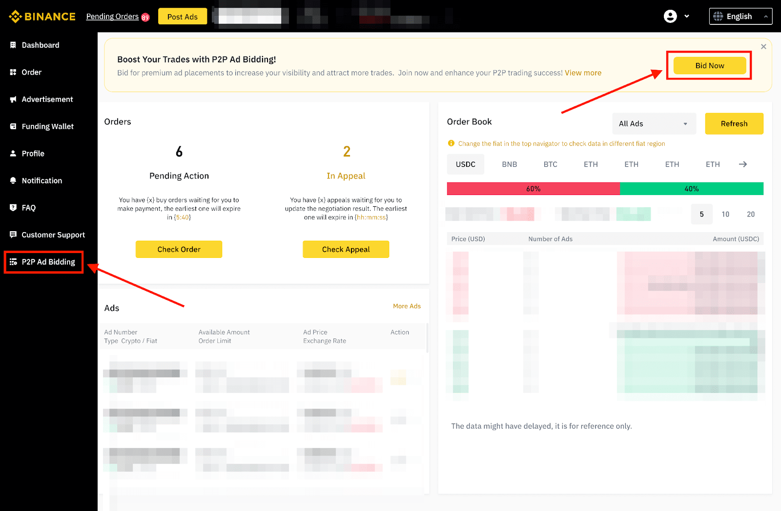The height and width of the screenshot is (511, 781).
Task: Click the Notification bell icon
Action: pyautogui.click(x=13, y=180)
